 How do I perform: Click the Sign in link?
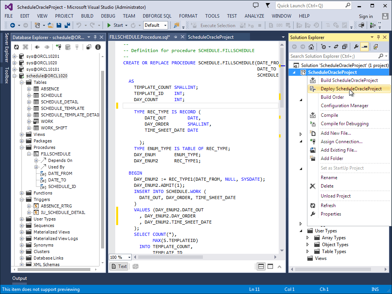[365, 16]
